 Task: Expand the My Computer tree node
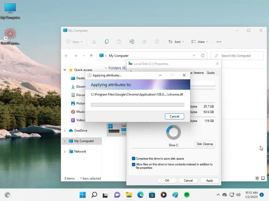point(65,141)
